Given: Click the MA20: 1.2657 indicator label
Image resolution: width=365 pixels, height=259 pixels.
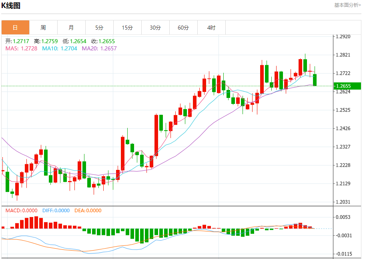Looking at the screenshot, I should click(x=99, y=49).
